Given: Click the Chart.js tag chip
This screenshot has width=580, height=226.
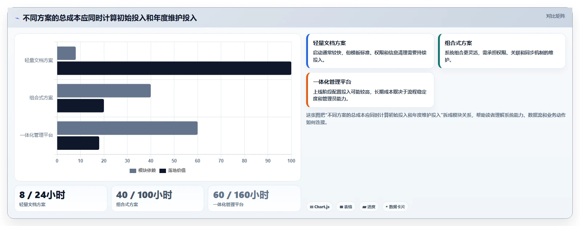Looking at the screenshot, I should [320, 207].
